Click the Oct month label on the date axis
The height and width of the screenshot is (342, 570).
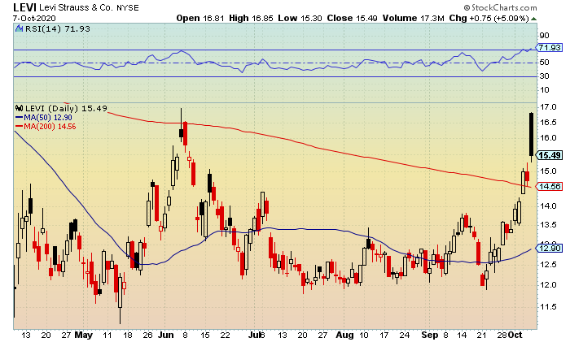tap(515, 336)
